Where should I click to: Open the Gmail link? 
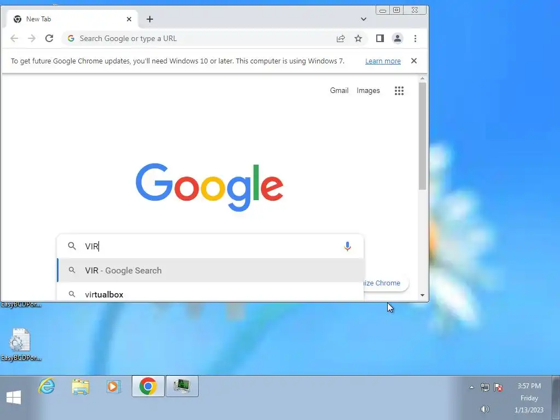(x=339, y=90)
